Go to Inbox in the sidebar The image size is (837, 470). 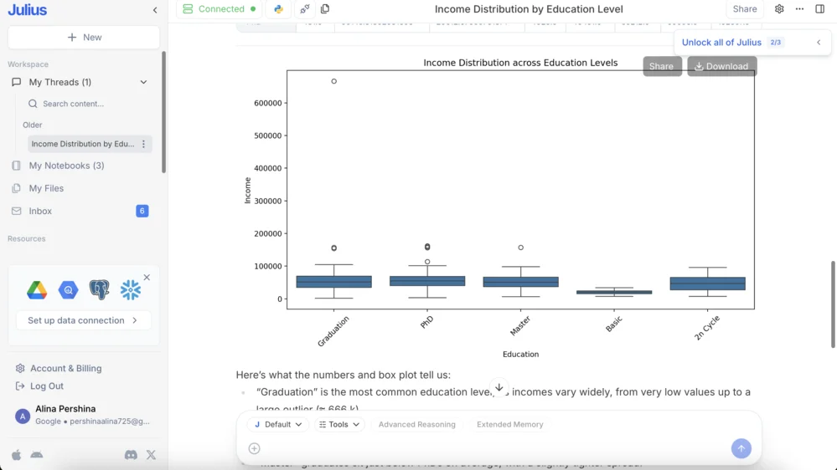click(40, 212)
